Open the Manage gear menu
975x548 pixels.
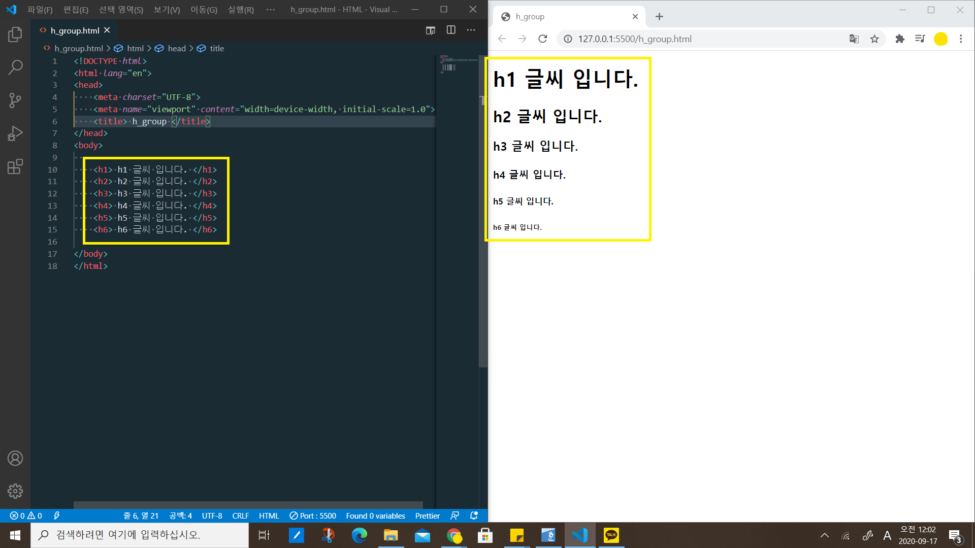[15, 491]
